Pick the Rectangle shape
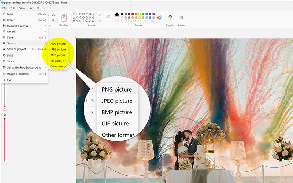Image resolution: width=293 pixels, height=183 pixels. pyautogui.click(x=84, y=14)
